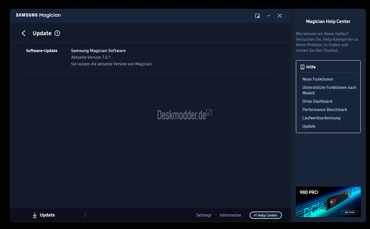The height and width of the screenshot is (229, 370).
Task: Click the 'Wie können wir Ihnen helfen?' text
Action: pos(322,34)
